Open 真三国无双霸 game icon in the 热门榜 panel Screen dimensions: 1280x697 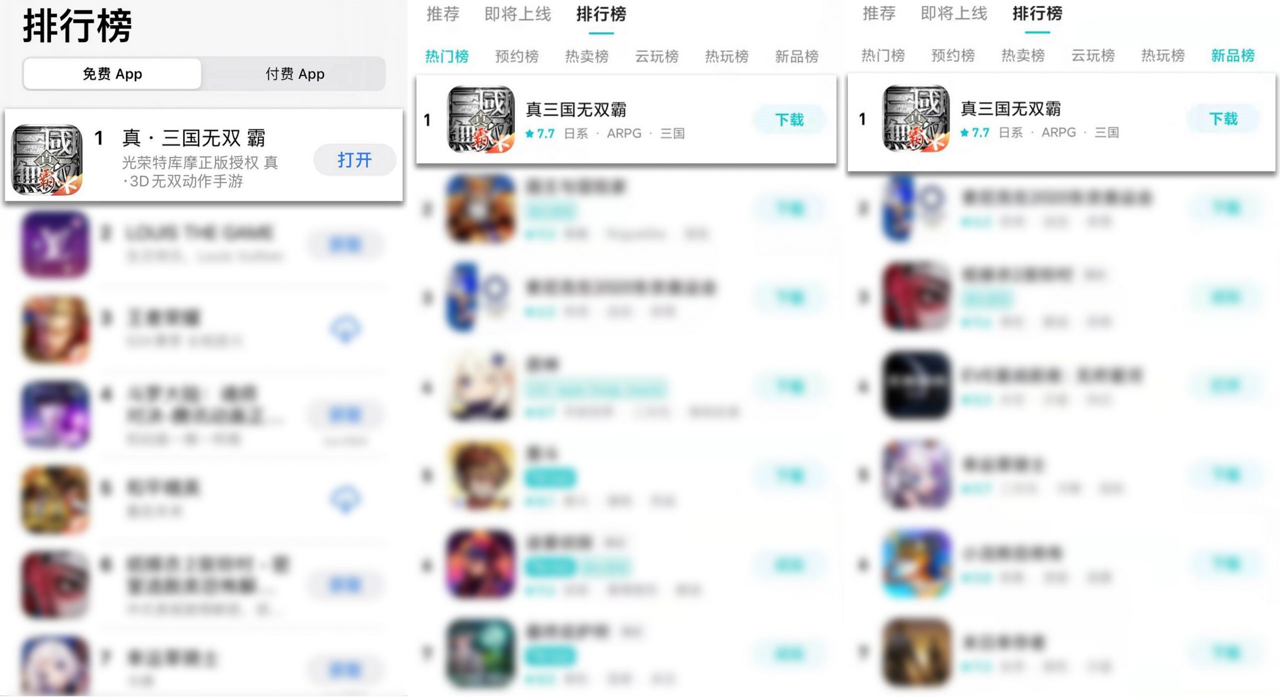click(481, 119)
